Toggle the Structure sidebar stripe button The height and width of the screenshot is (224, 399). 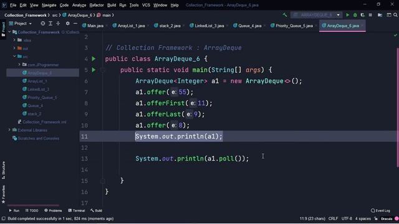click(3, 170)
